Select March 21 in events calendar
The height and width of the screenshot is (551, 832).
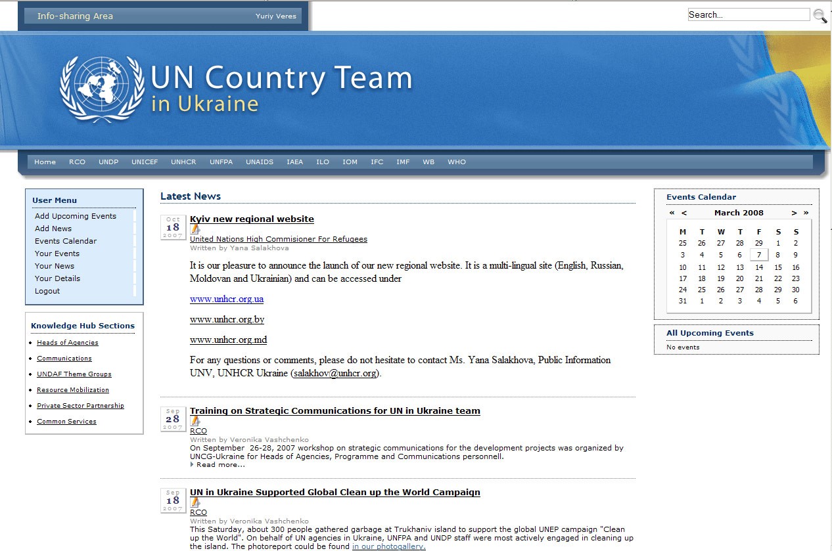click(x=759, y=279)
